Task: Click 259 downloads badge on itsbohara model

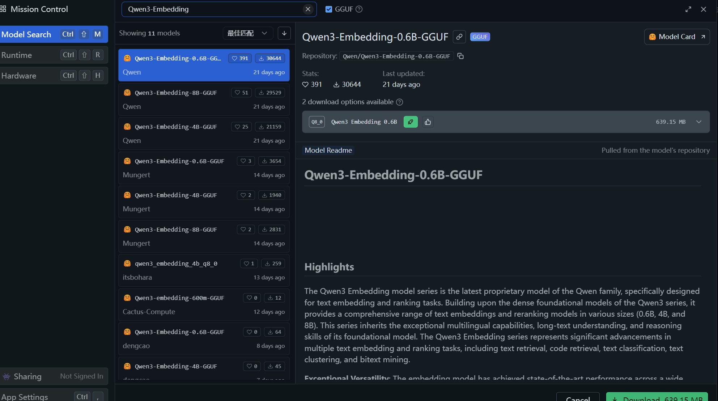Action: pos(273,263)
